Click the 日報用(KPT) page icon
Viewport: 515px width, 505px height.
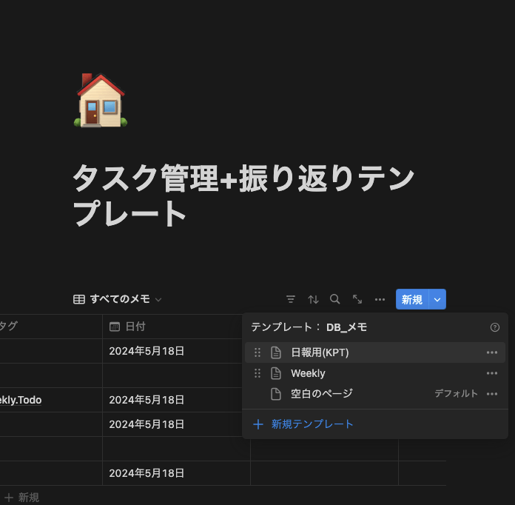(x=276, y=352)
